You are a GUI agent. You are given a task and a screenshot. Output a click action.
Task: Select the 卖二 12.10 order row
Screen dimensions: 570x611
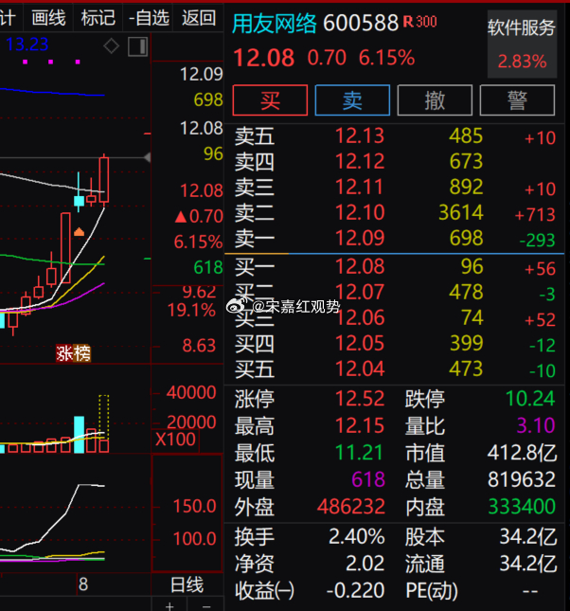point(394,213)
